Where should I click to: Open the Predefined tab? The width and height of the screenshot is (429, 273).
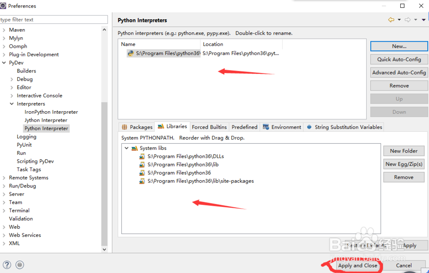click(245, 127)
